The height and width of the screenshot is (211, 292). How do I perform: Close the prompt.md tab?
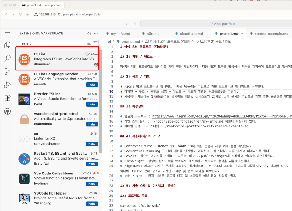coord(242,34)
